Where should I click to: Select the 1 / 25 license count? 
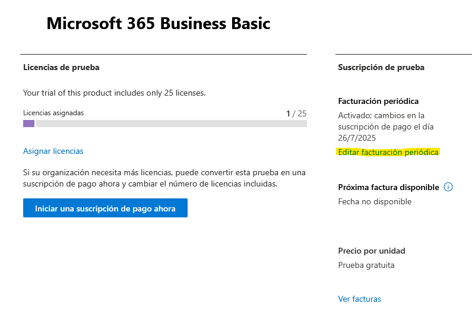click(296, 113)
